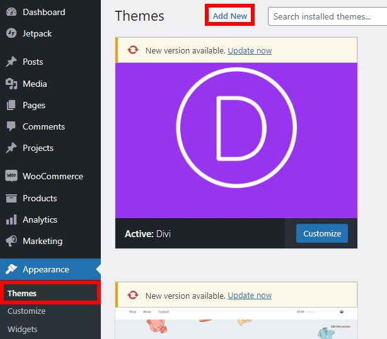
Task: Click the Jetpack lightning icon
Action: (x=11, y=33)
